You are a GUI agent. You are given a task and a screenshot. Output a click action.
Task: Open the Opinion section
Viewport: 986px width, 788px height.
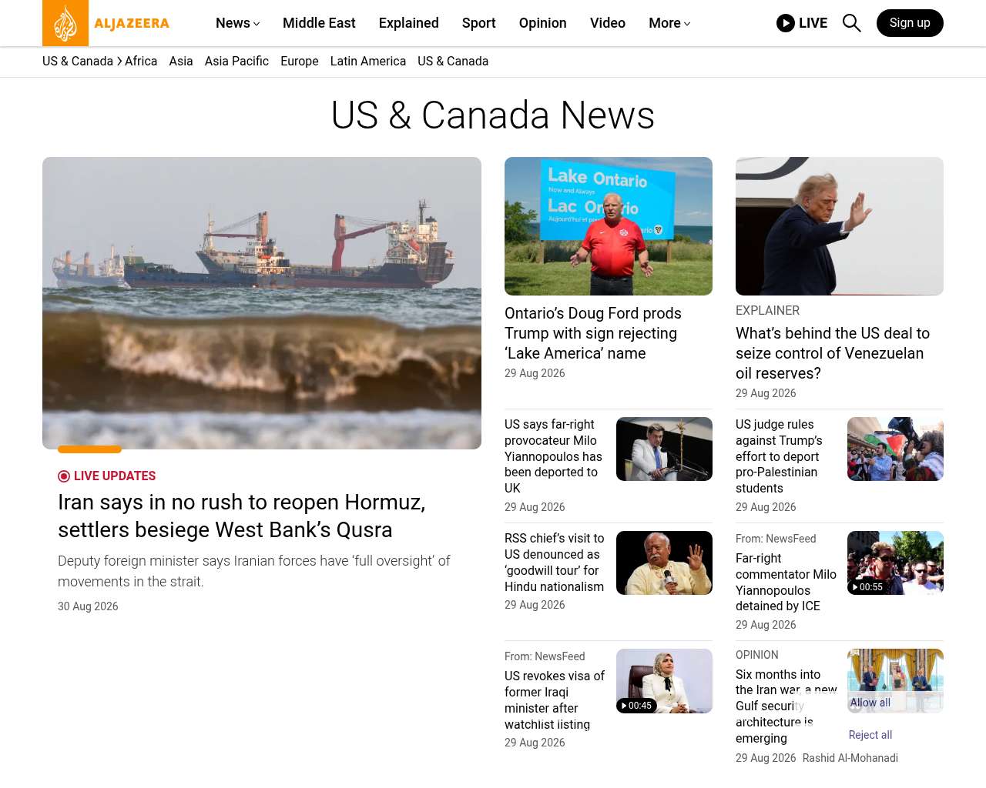(x=543, y=23)
